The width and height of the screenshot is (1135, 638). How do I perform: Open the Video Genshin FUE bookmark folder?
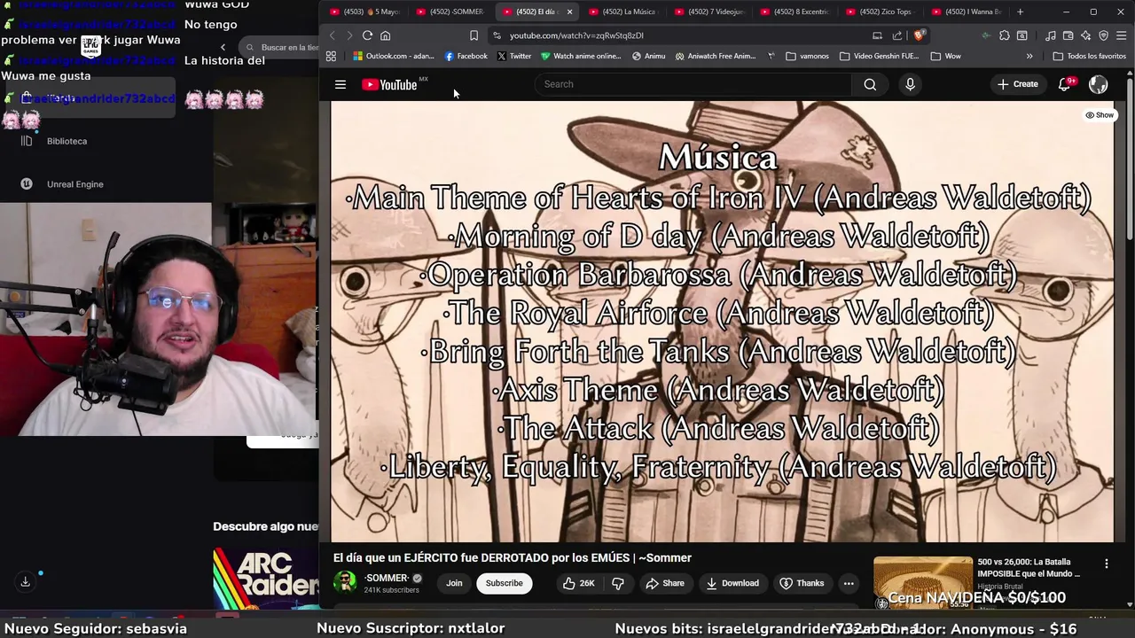pyautogui.click(x=879, y=56)
